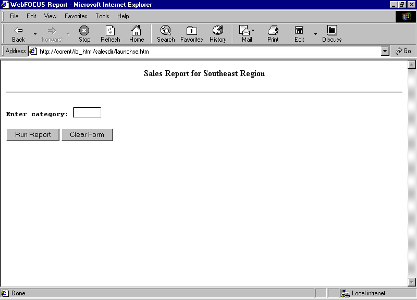Restore the Internet Explorer window size
The width and height of the screenshot is (417, 300).
tap(401, 5)
